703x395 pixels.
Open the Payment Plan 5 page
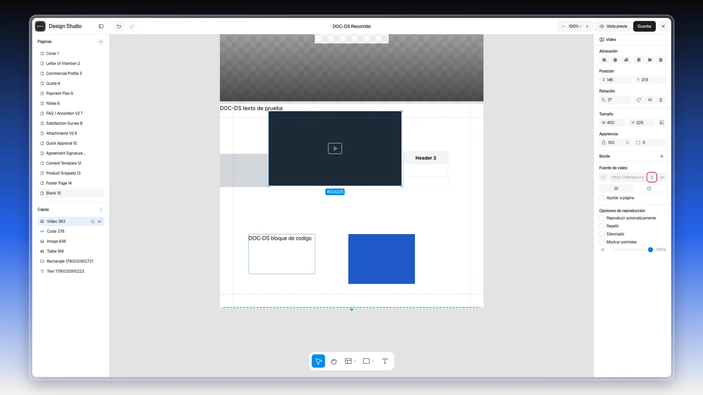[71, 94]
